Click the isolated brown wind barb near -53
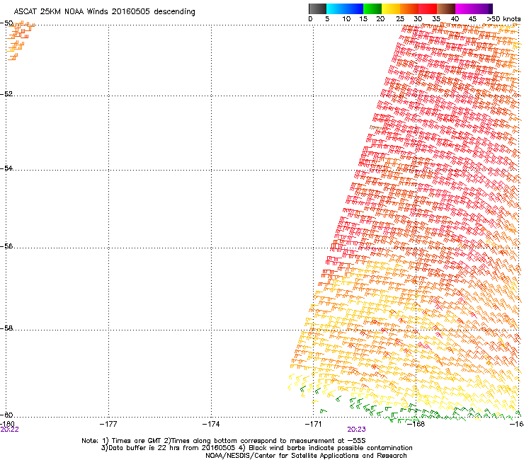 [x=376, y=127]
